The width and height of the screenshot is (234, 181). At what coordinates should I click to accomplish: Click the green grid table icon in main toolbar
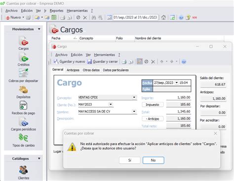point(54,17)
